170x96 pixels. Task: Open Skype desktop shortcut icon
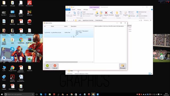12,49
